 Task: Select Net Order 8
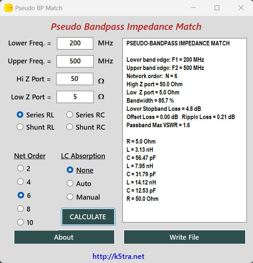[x=20, y=209]
